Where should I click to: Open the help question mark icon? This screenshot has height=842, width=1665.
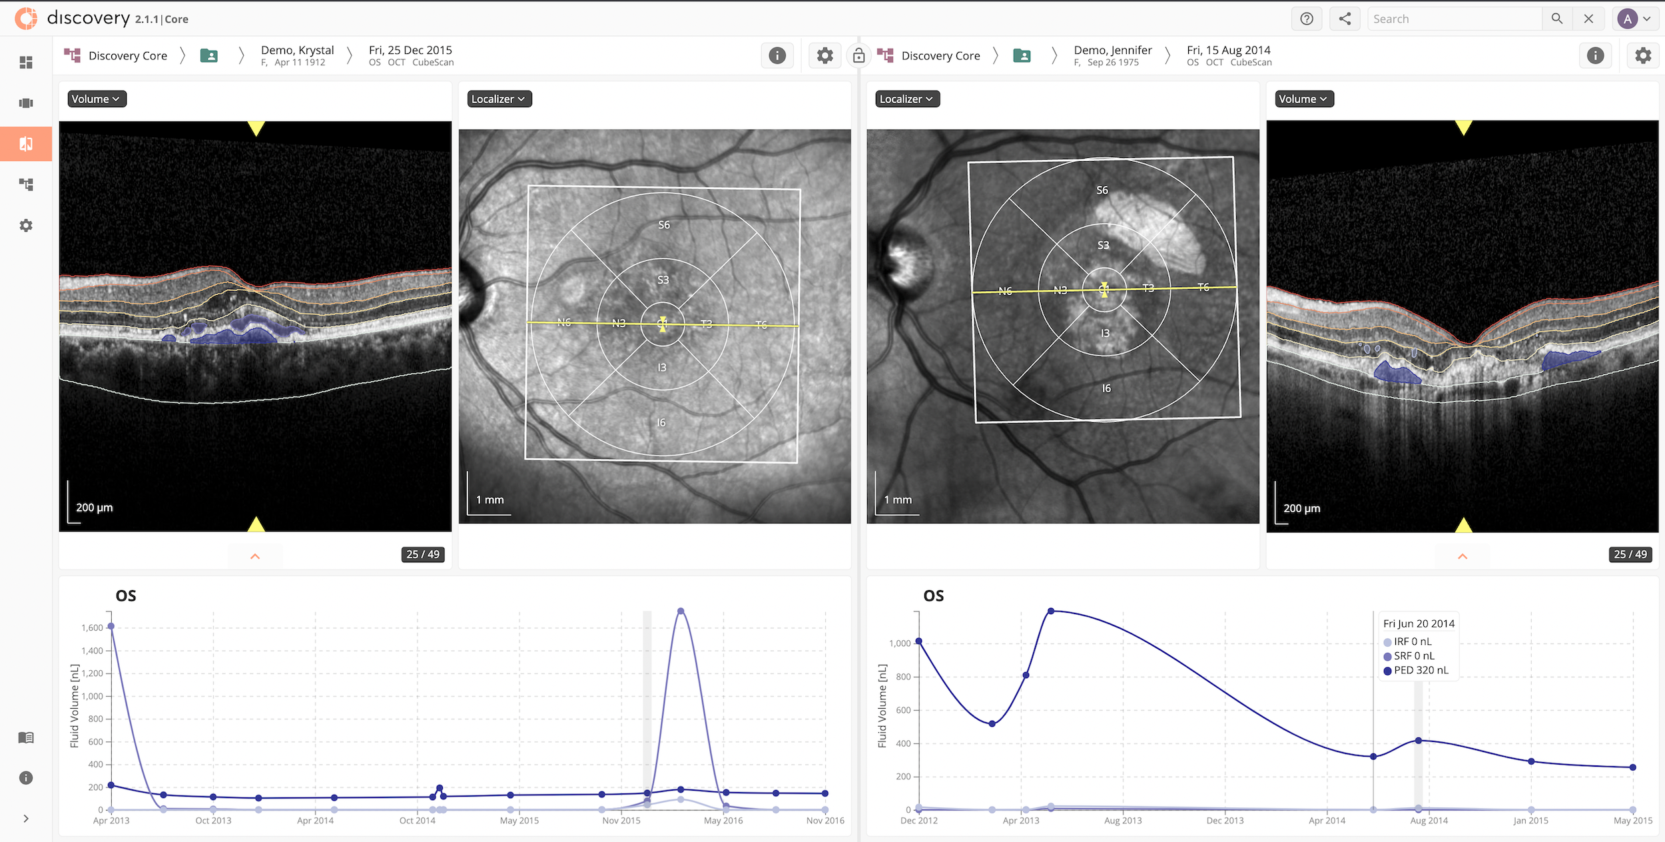coord(1306,19)
